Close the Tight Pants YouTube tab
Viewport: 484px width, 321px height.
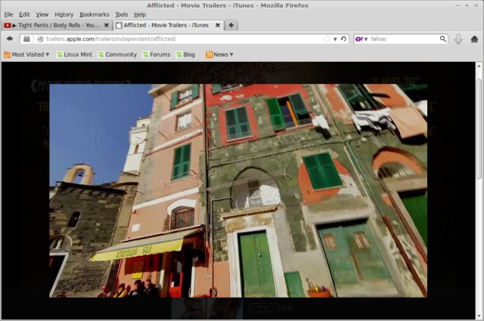pos(107,25)
